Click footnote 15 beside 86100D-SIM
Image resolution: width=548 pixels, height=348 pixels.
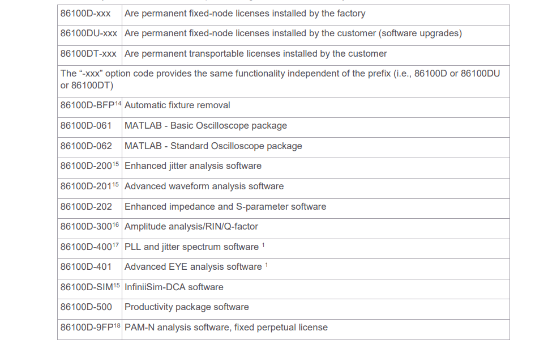click(x=117, y=285)
